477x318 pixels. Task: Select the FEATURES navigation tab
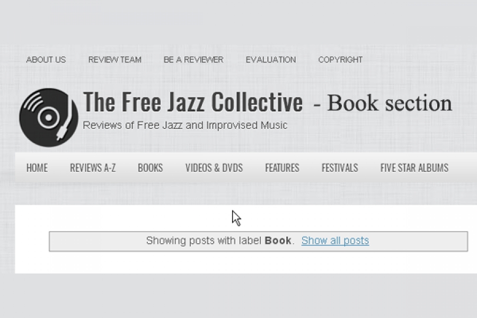click(282, 167)
